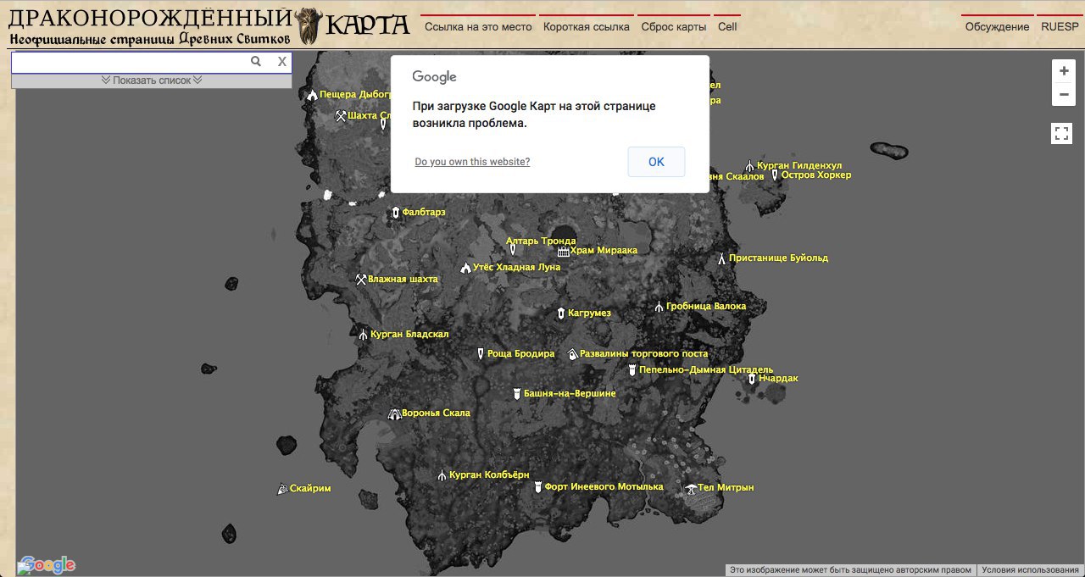Viewport: 1085px width, 577px height.
Task: Select the Гробница Валока tomb icon
Action: pyautogui.click(x=659, y=307)
